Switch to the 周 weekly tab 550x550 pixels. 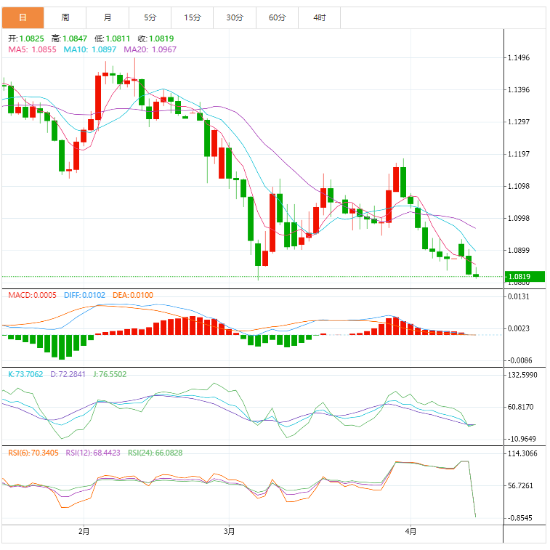tap(65, 17)
